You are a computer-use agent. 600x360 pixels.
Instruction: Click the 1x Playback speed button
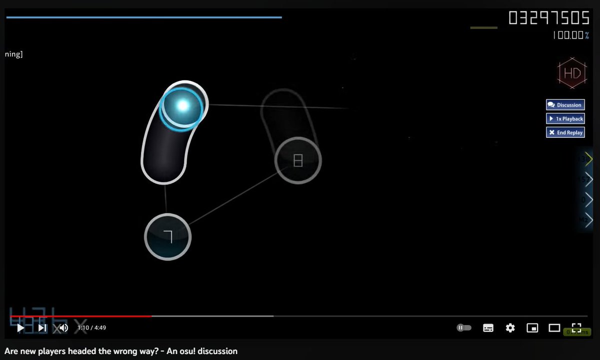pos(565,119)
